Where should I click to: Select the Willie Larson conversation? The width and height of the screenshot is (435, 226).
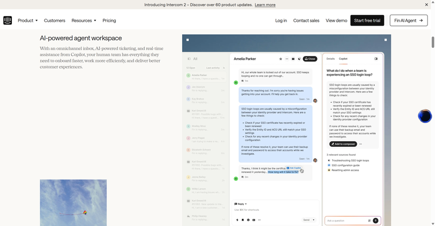pos(206,190)
